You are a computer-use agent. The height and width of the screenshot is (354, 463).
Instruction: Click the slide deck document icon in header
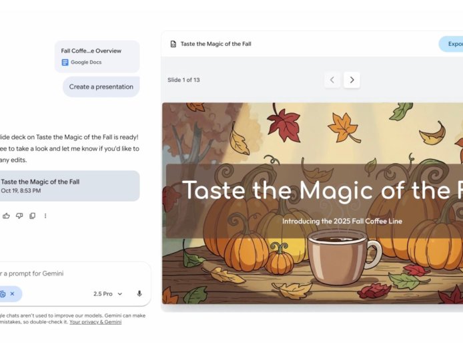173,44
